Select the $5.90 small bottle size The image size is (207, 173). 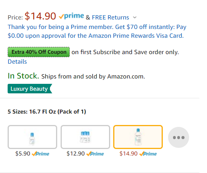(32, 137)
